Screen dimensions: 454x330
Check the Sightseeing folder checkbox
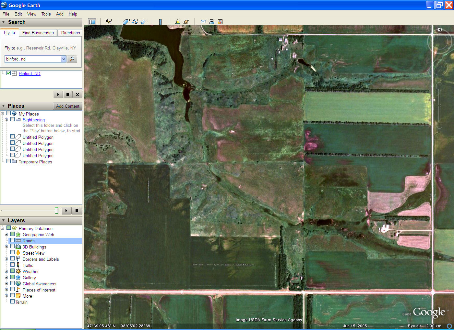pos(12,119)
